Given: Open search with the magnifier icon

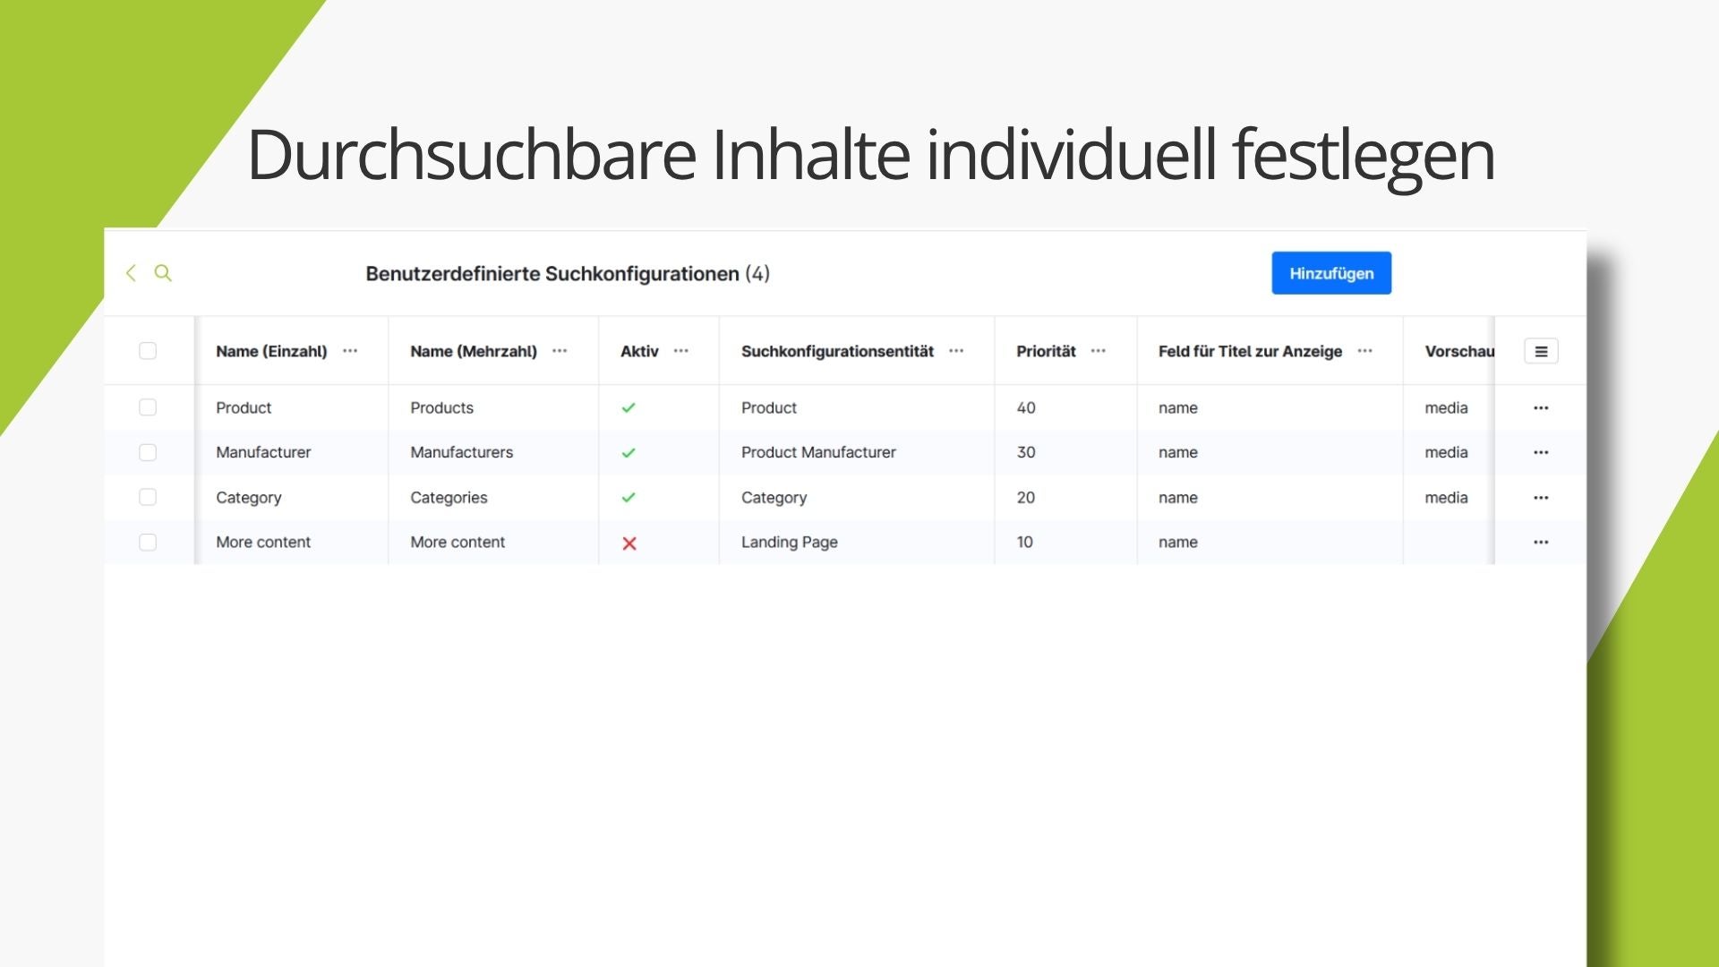Looking at the screenshot, I should point(163,273).
